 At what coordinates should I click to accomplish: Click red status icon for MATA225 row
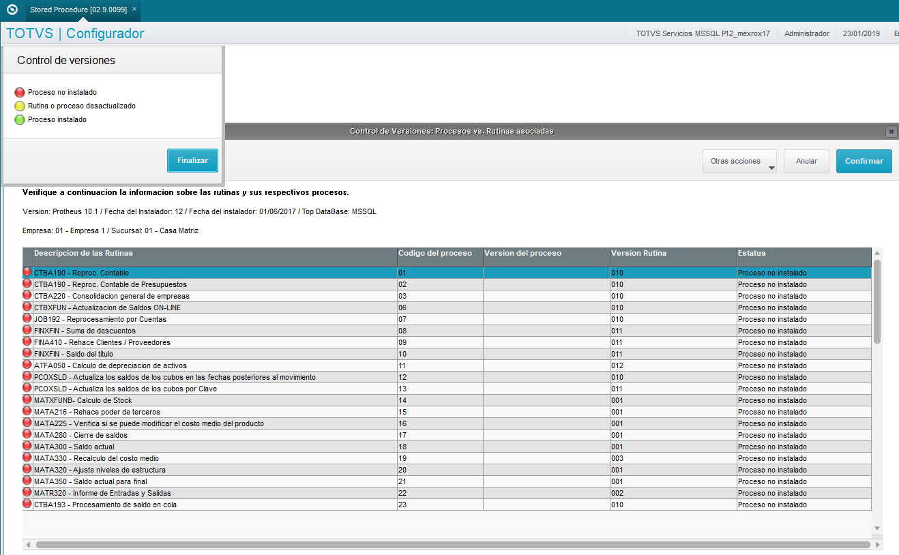27,423
